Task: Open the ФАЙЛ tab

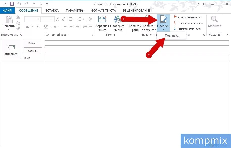Action: tap(7, 10)
